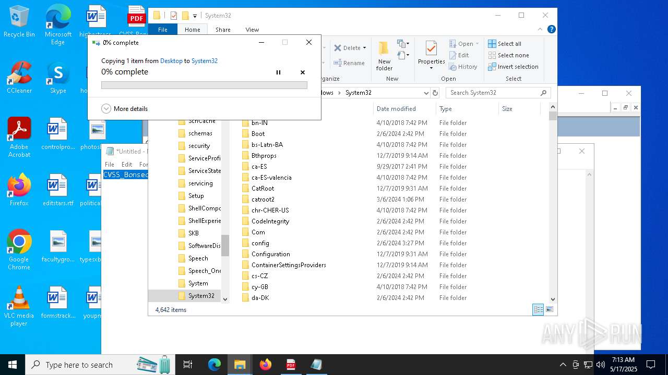Image resolution: width=668 pixels, height=375 pixels.
Task: Show file History
Action: [x=463, y=67]
